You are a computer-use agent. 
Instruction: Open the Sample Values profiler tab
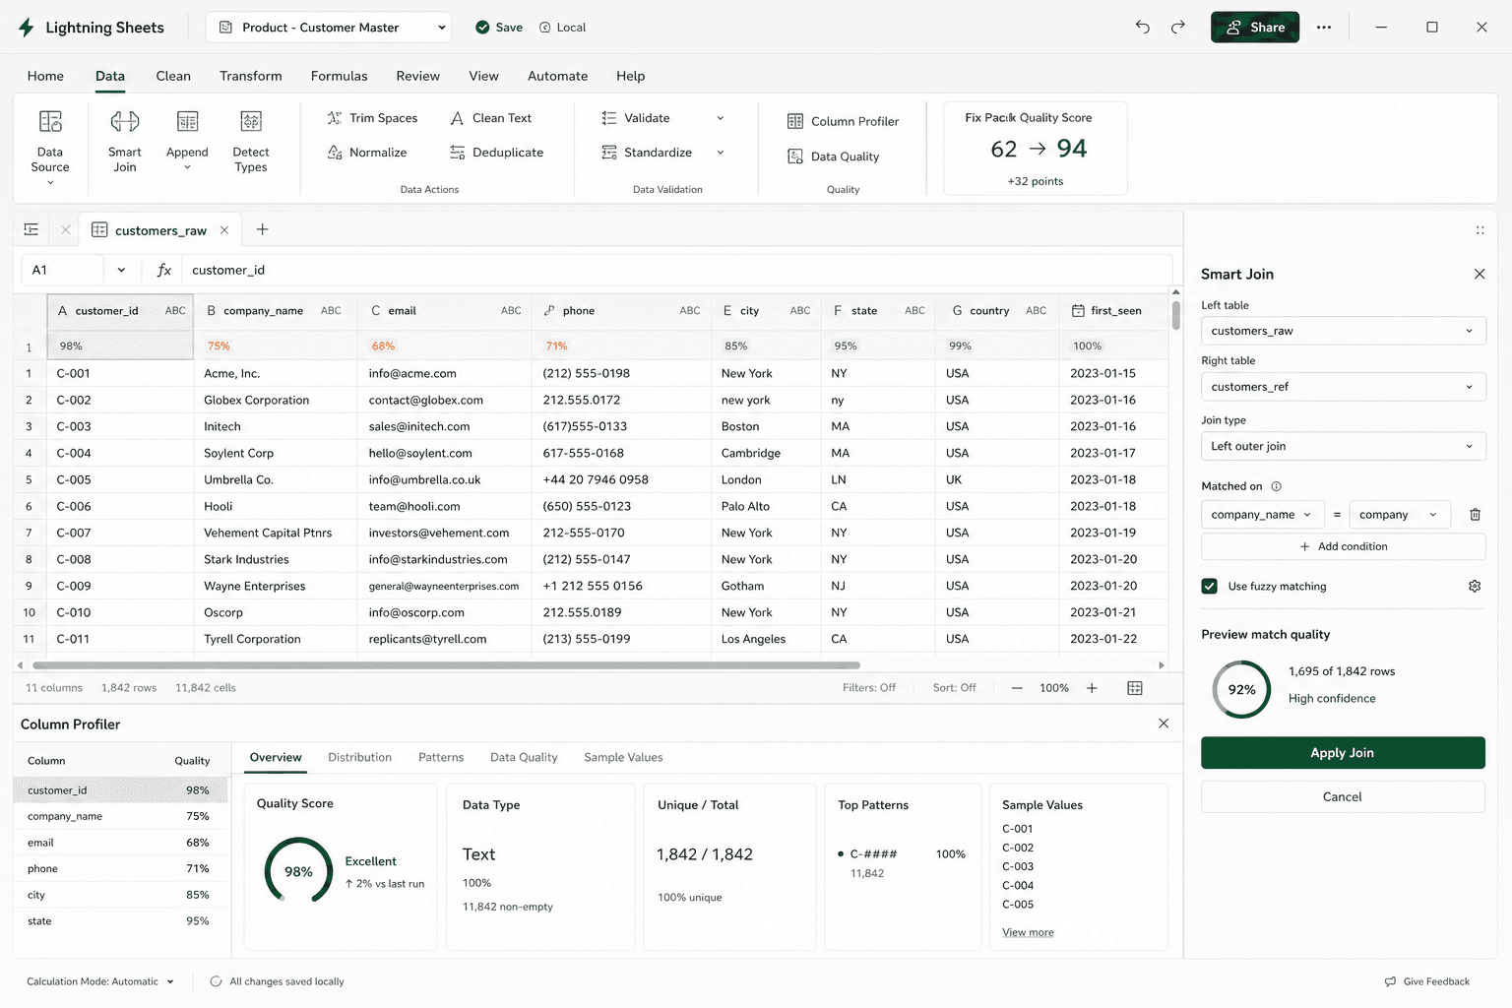(623, 757)
